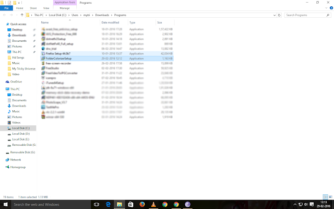Switch to the Home ribbon tab

pos(20,8)
